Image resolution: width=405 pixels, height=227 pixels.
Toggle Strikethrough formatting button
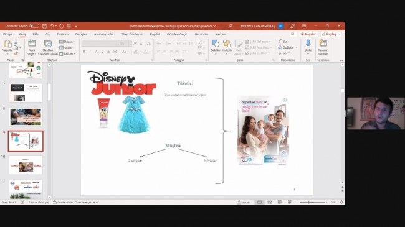point(108,52)
